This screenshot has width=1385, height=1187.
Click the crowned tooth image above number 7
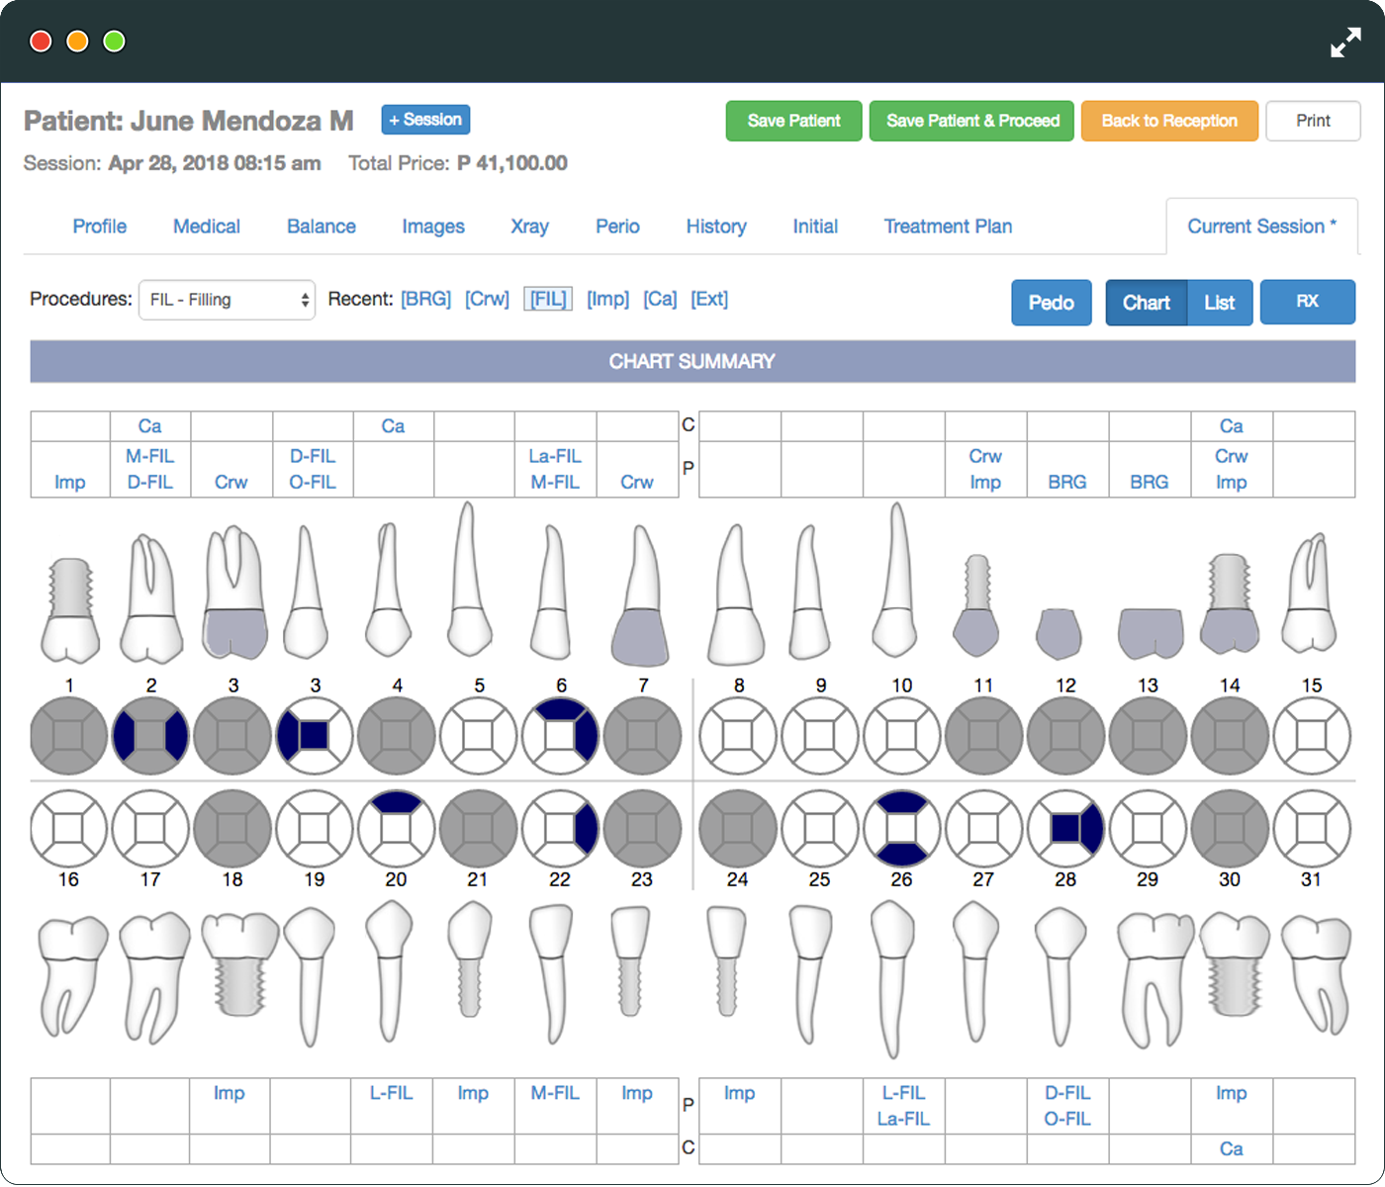[x=641, y=595]
